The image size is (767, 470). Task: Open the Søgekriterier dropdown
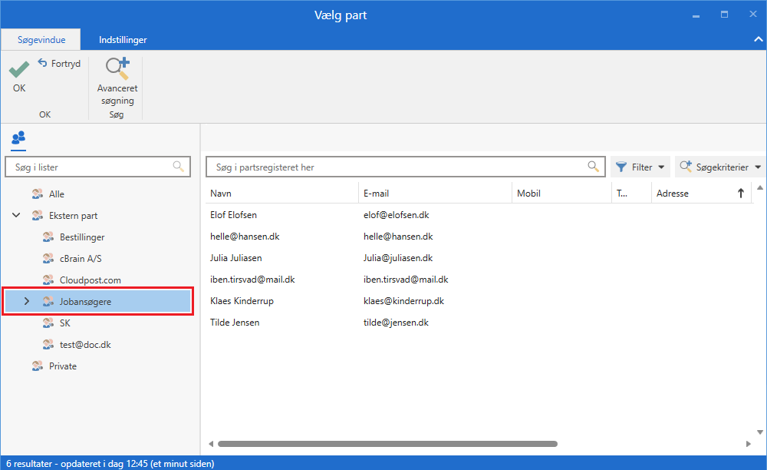720,167
